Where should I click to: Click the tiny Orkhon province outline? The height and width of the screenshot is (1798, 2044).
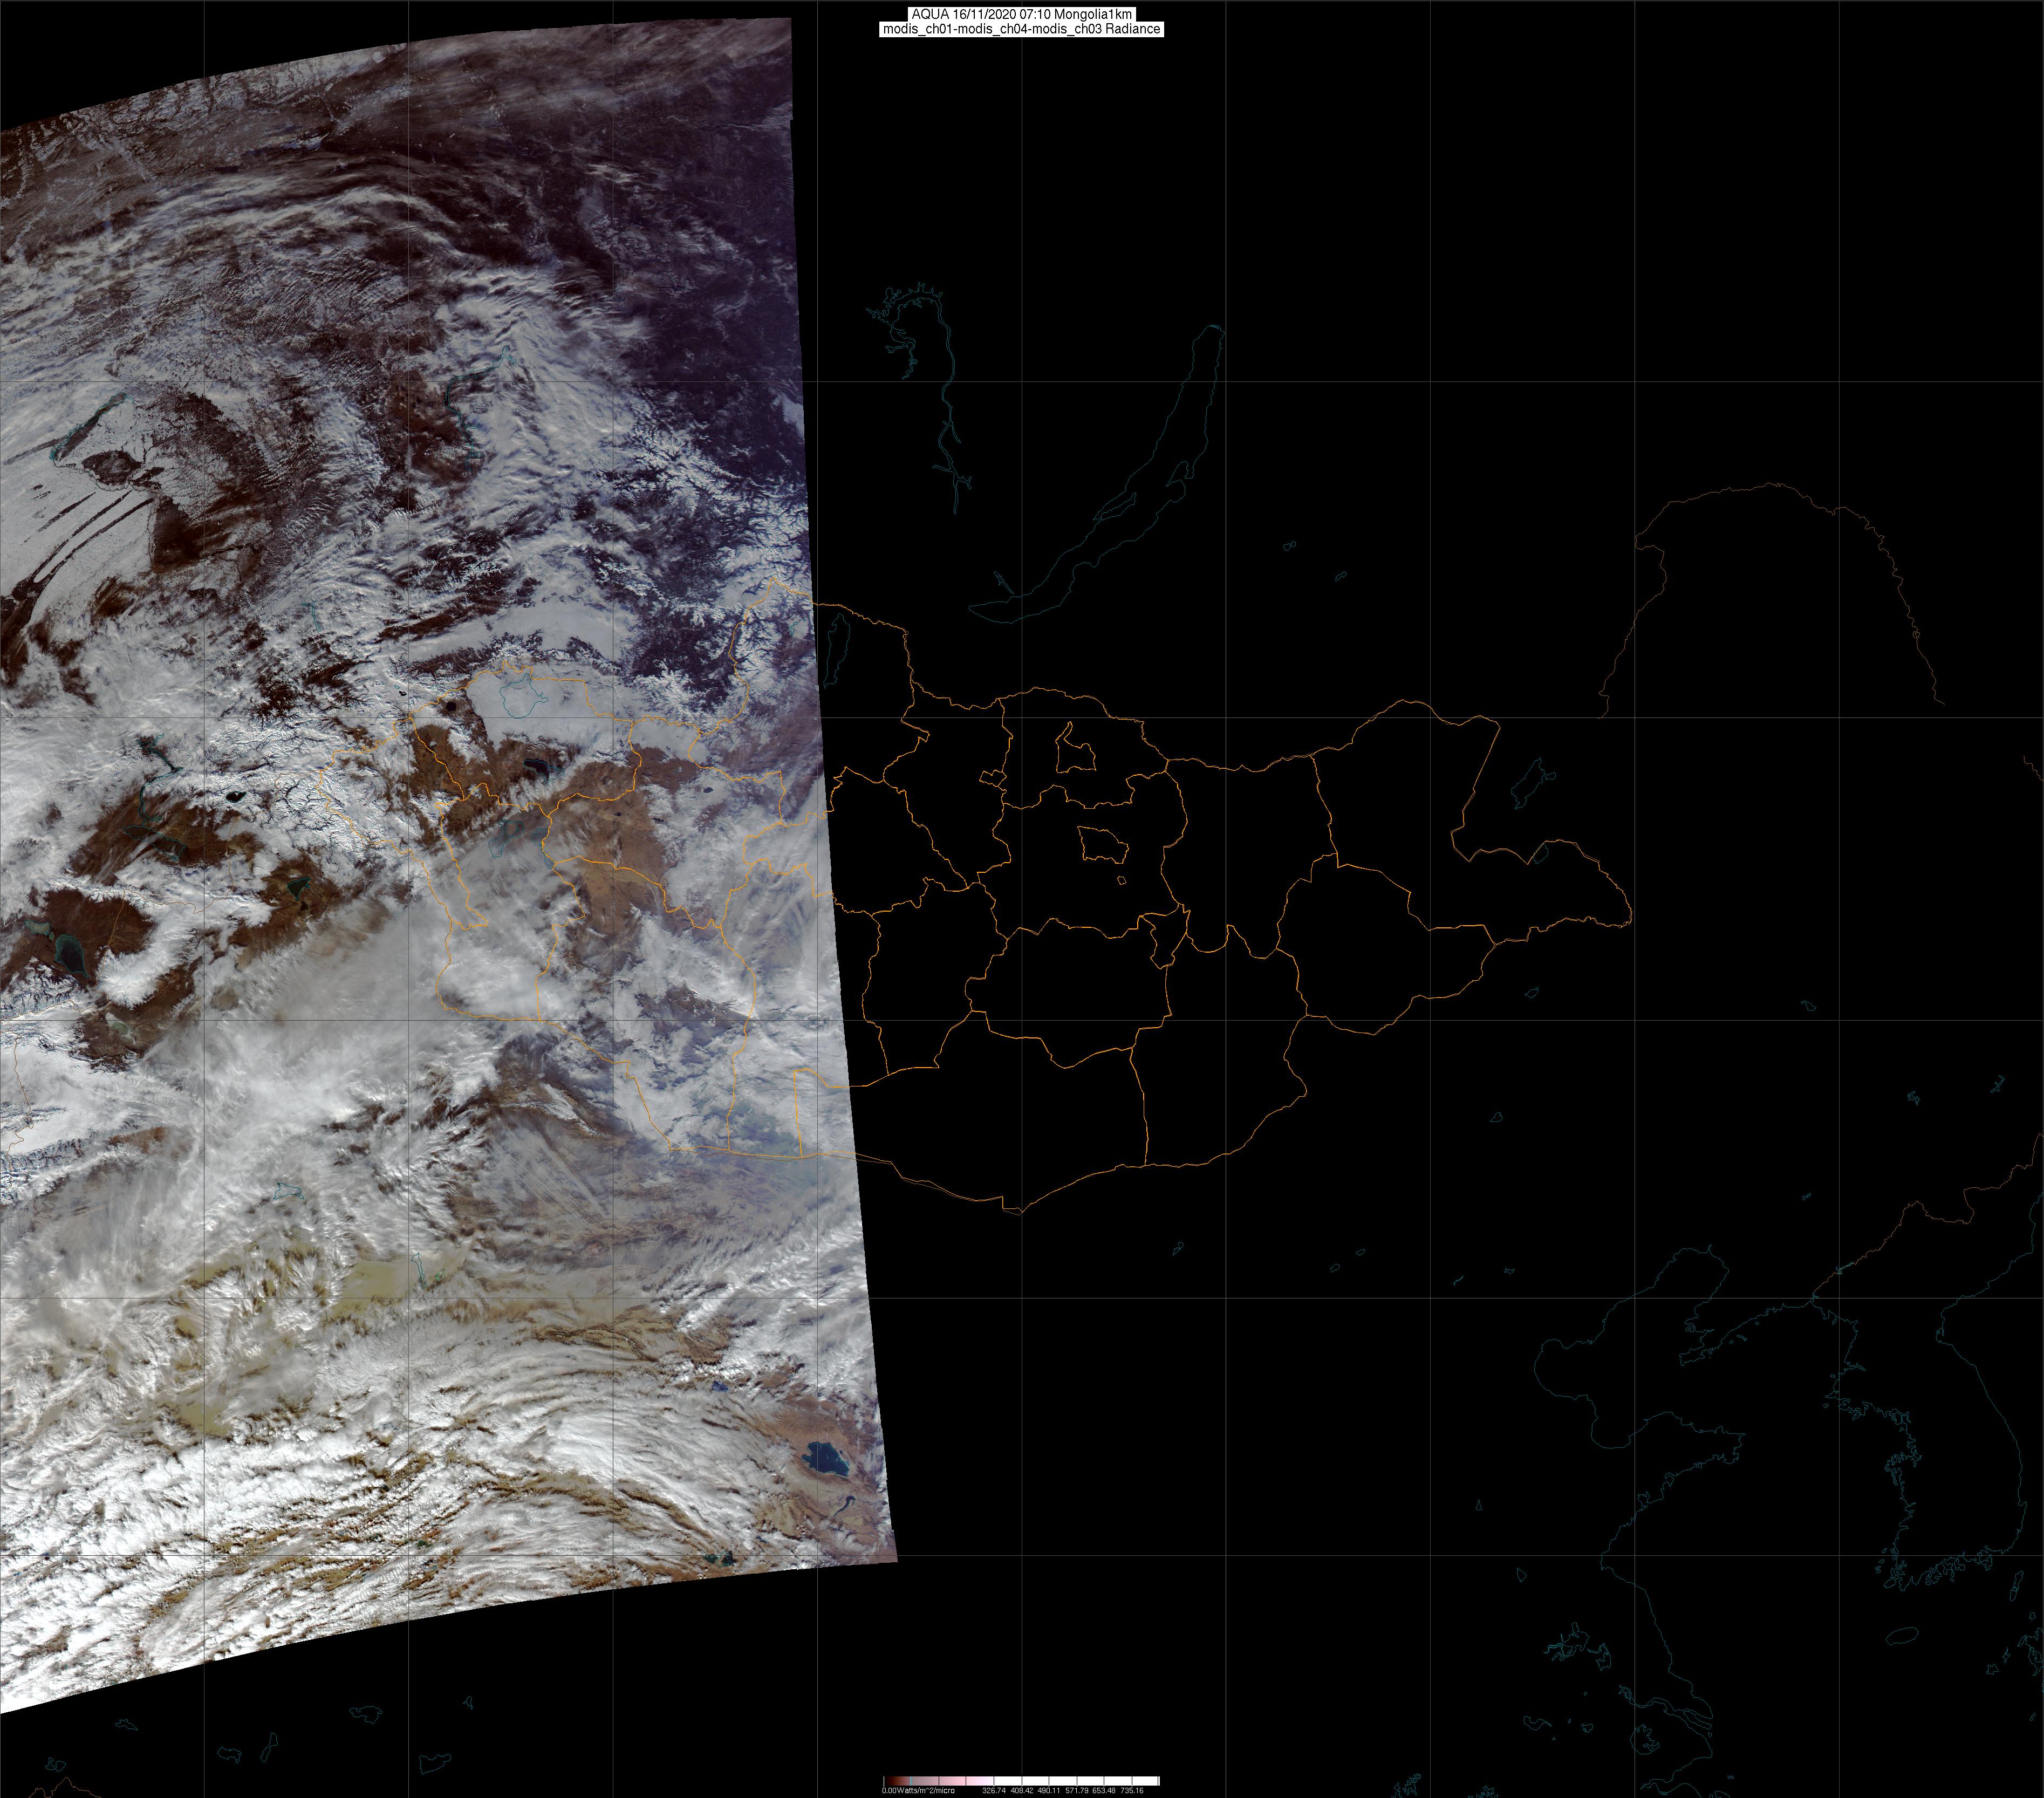tap(992, 778)
